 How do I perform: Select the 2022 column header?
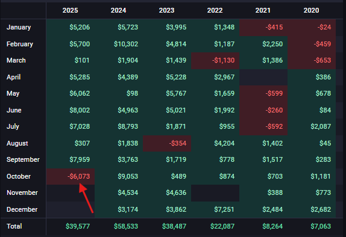[215, 10]
